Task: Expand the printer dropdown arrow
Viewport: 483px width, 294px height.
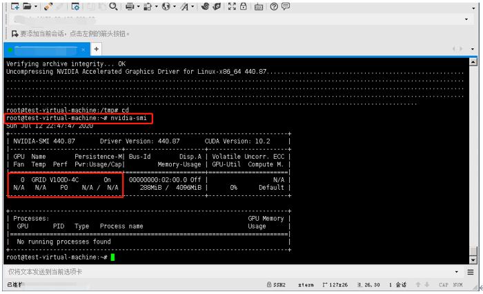Action: (x=138, y=6)
